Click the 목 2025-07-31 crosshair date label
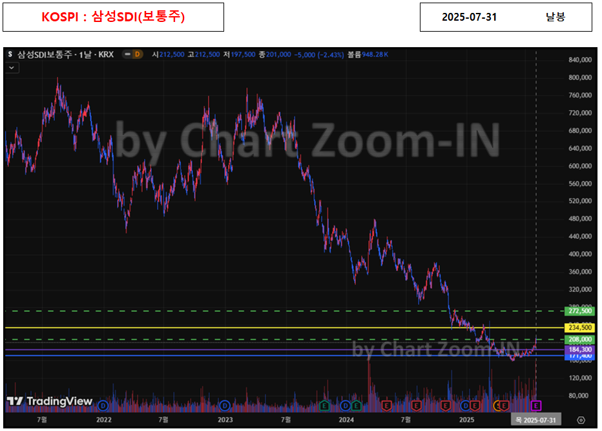 (536, 420)
